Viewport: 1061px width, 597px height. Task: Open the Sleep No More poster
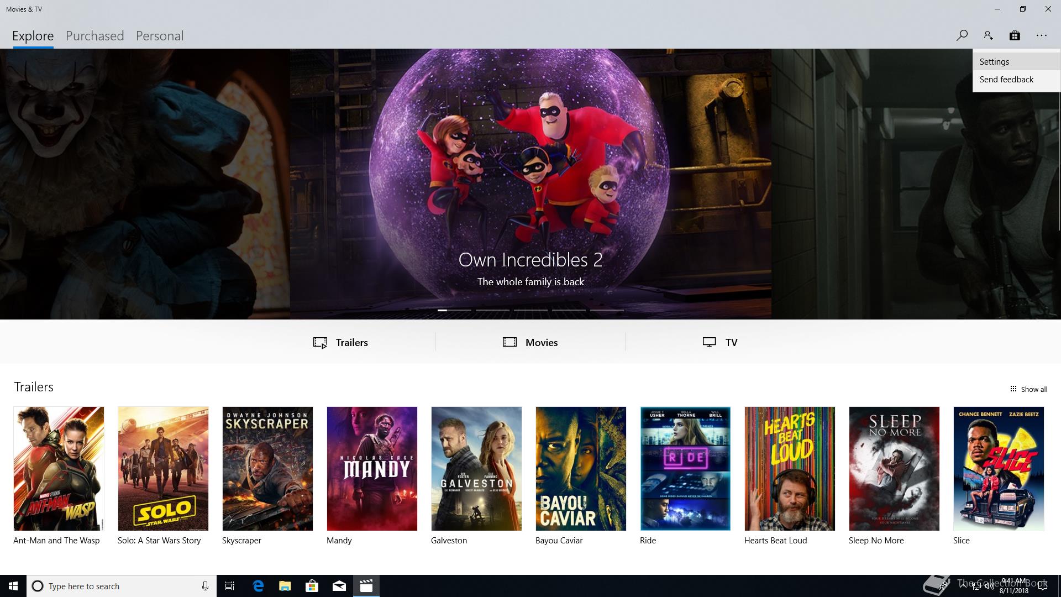tap(894, 469)
